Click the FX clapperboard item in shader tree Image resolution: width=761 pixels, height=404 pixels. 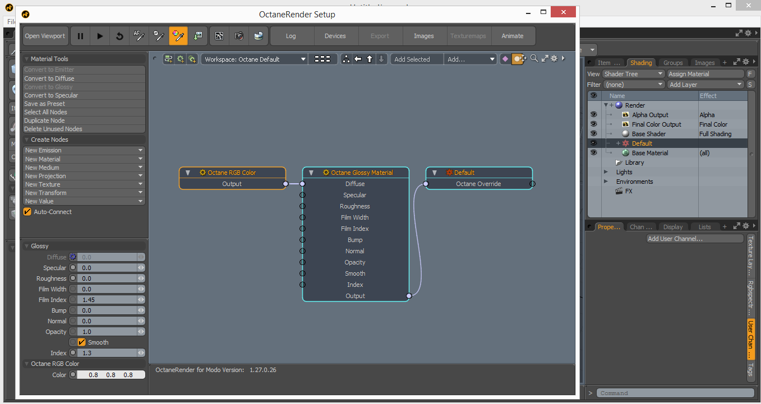620,191
